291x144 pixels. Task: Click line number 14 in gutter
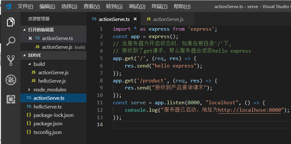[x=100, y=125]
